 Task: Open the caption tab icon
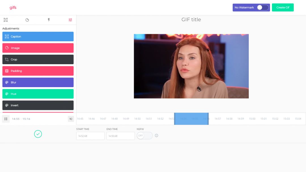[x=6, y=20]
